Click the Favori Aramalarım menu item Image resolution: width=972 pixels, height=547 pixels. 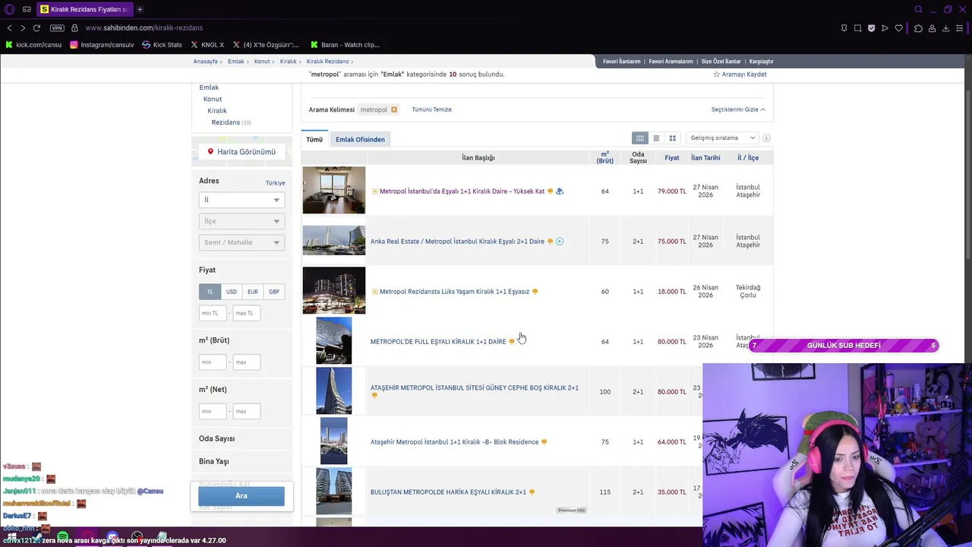pos(671,62)
